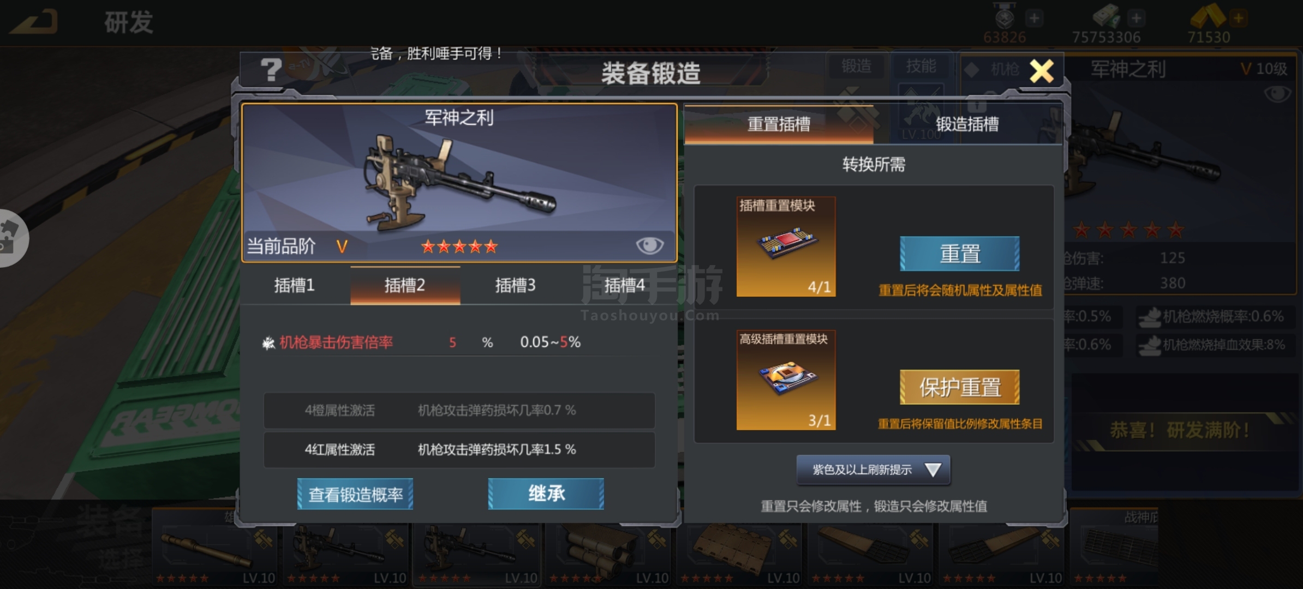Viewport: 1303px width, 589px height.
Task: Click the 保护重置 button
Action: pos(960,387)
